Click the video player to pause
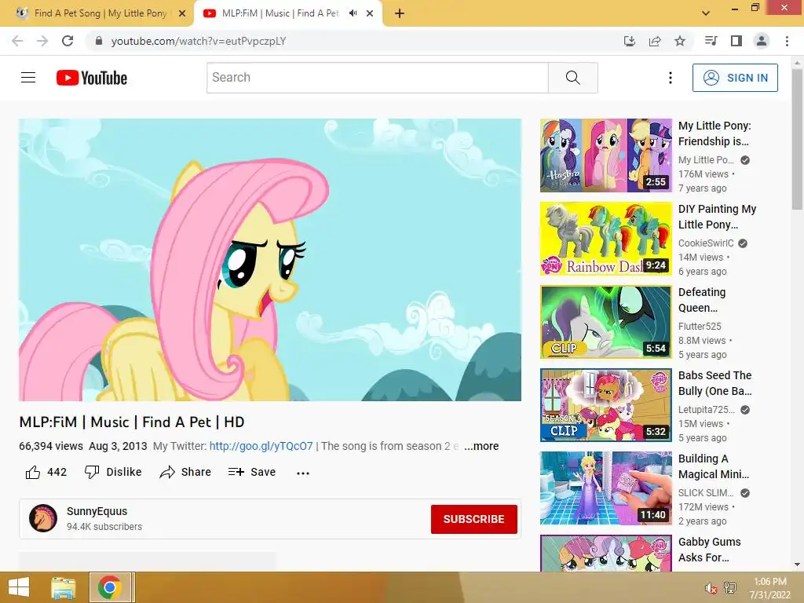This screenshot has width=804, height=603. pyautogui.click(x=270, y=260)
